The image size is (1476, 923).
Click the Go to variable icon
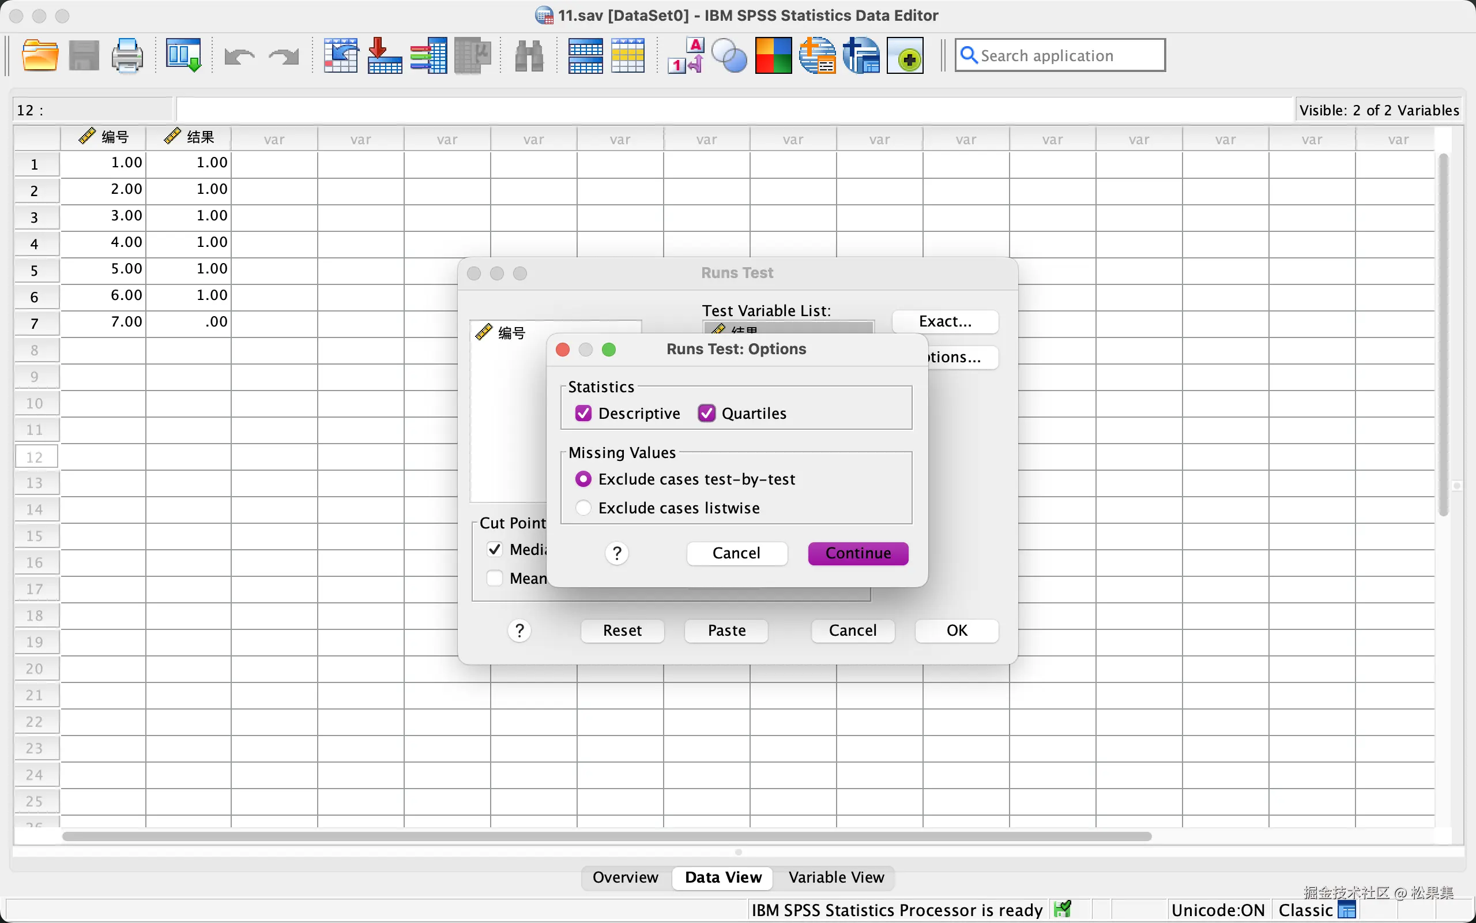(385, 55)
